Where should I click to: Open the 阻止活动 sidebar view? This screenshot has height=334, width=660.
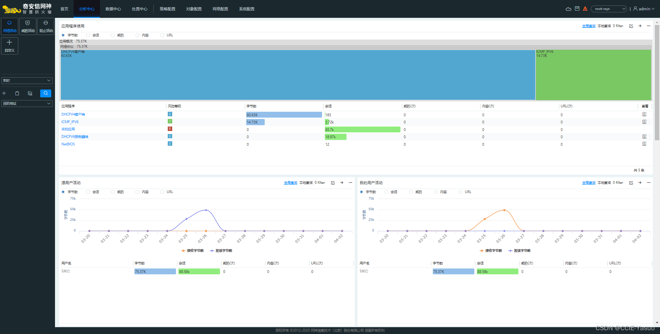pos(46,26)
